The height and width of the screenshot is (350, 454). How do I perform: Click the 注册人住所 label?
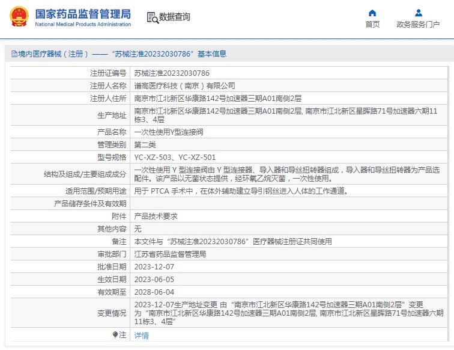point(108,98)
